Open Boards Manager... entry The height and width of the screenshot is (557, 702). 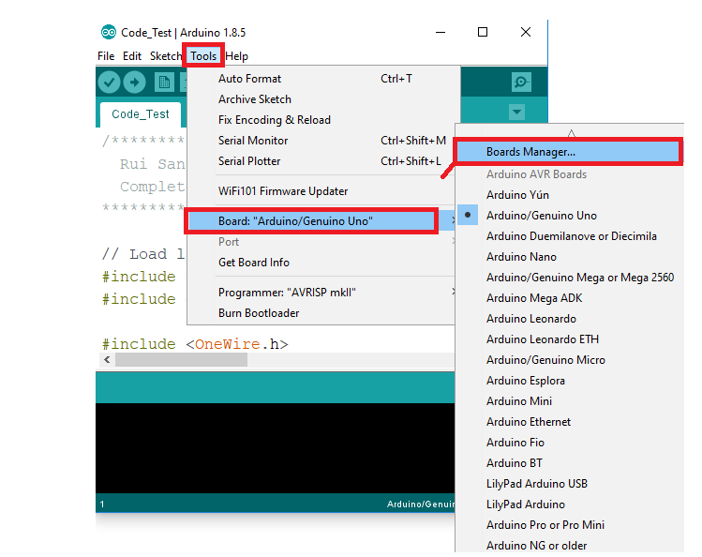point(570,152)
